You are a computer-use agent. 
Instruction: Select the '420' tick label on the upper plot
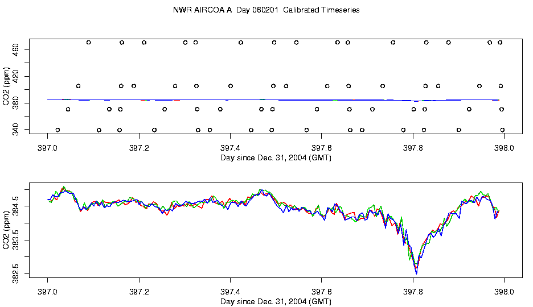(x=16, y=77)
